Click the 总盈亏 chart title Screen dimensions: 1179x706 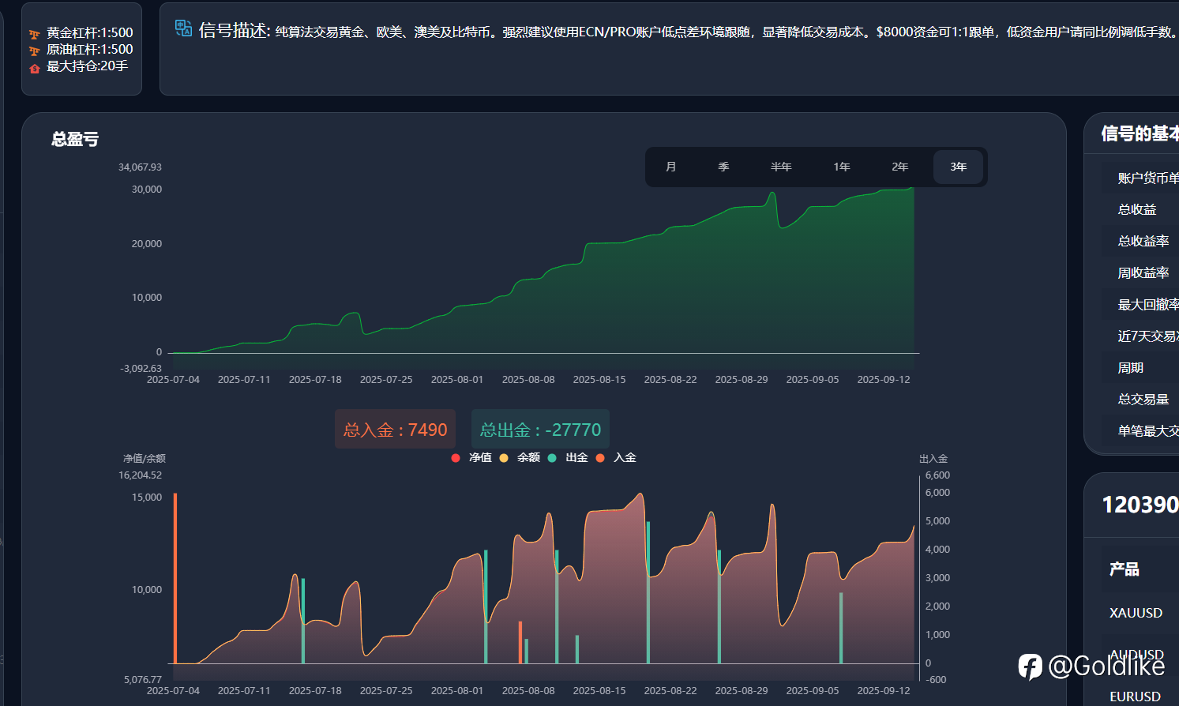coord(75,140)
